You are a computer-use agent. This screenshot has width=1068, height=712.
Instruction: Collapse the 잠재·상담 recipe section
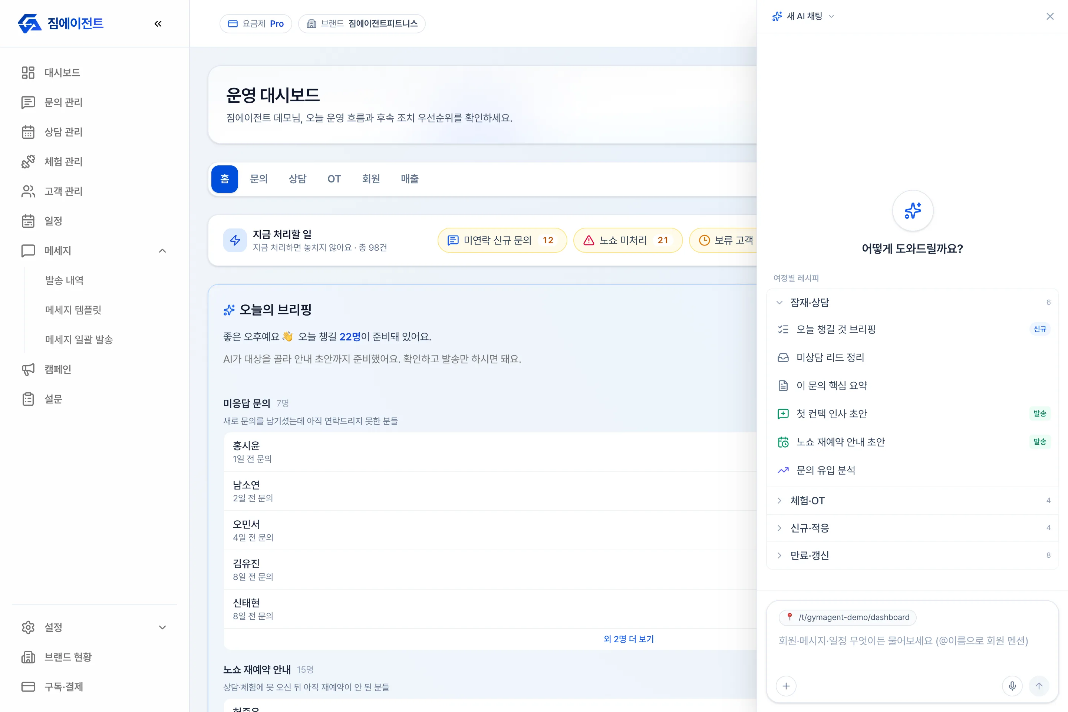(x=913, y=303)
